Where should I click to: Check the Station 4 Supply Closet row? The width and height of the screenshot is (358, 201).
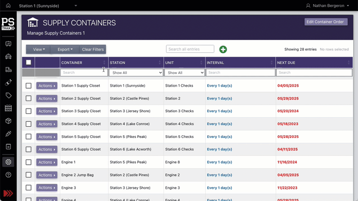(28, 124)
